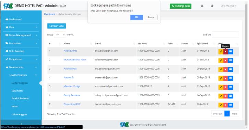Click the blue detail icon for Aris Pactindo
The image size is (249, 130).
pos(230,69)
